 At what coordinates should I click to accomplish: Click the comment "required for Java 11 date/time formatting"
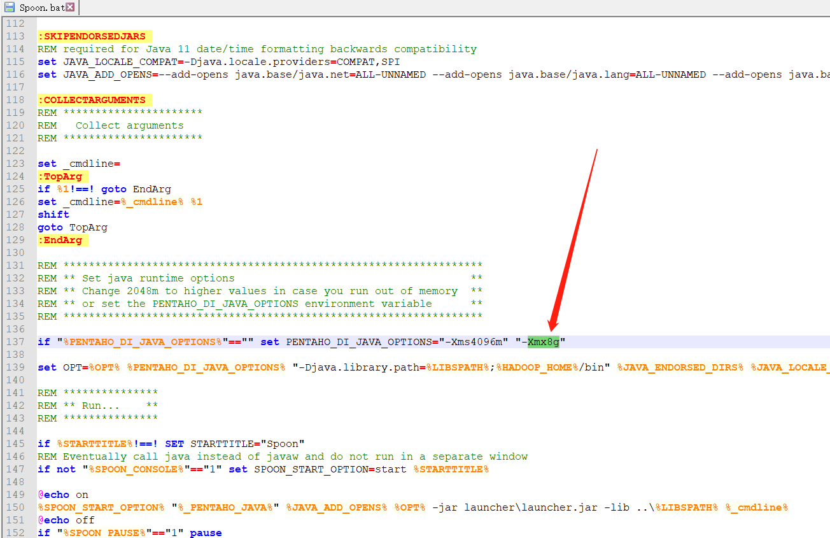coord(206,49)
